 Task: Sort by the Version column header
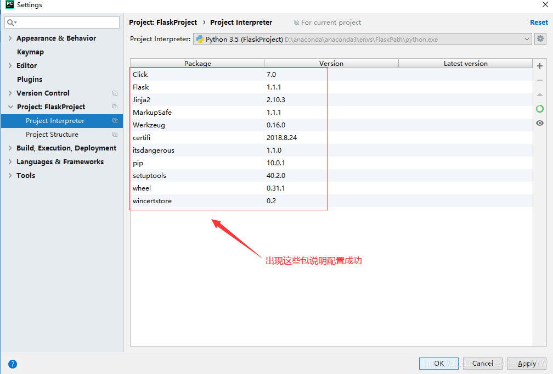click(x=331, y=64)
